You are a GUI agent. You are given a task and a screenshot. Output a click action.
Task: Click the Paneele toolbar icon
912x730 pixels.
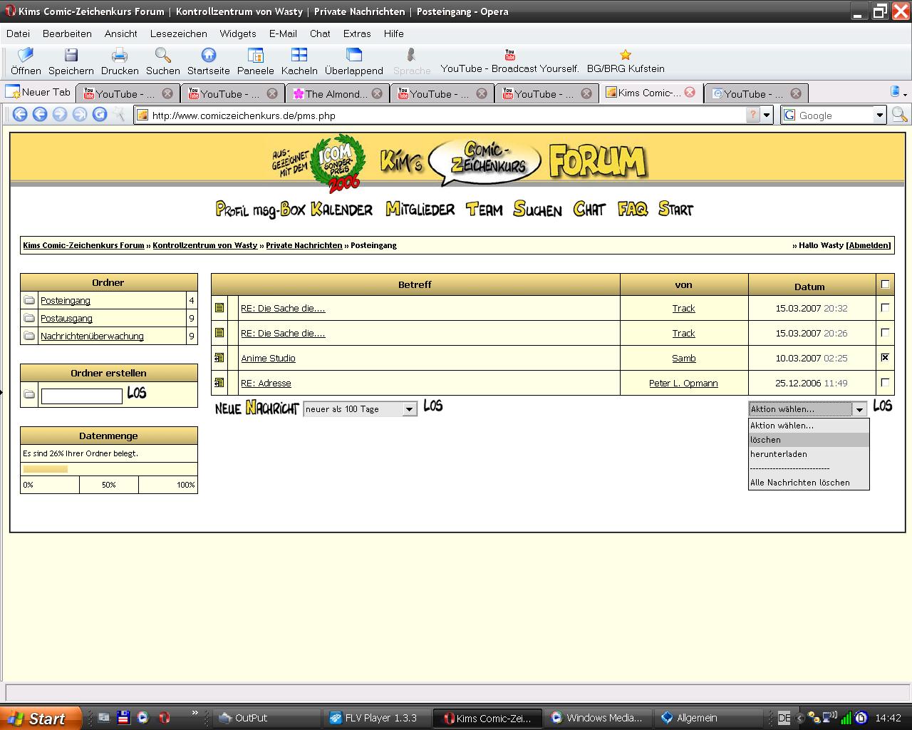255,55
